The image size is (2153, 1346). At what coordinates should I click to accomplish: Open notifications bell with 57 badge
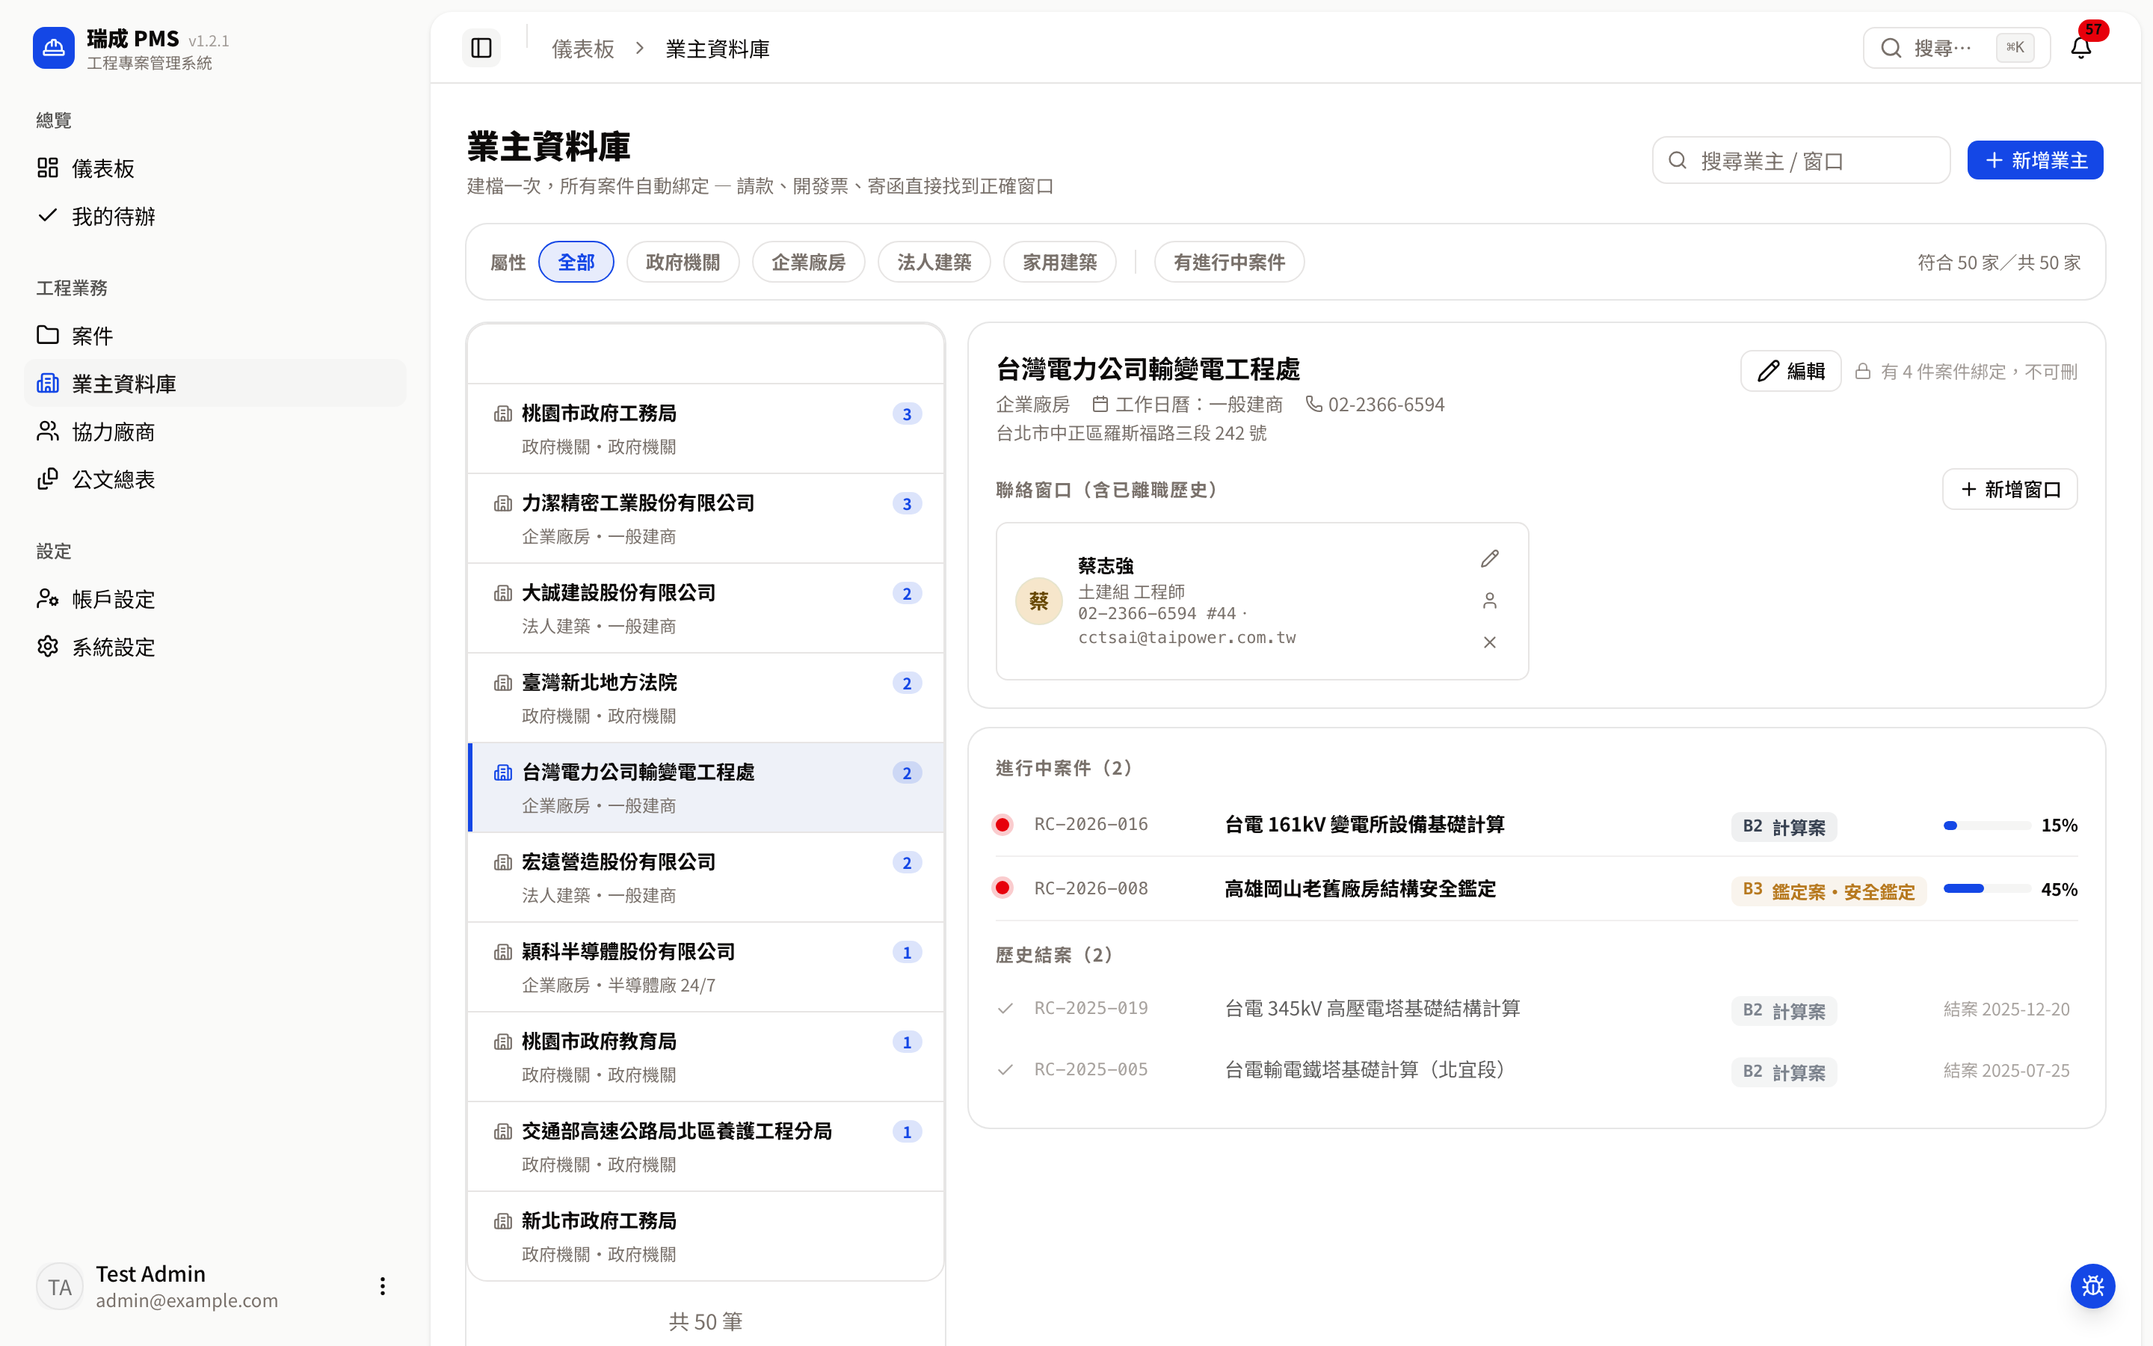2081,48
